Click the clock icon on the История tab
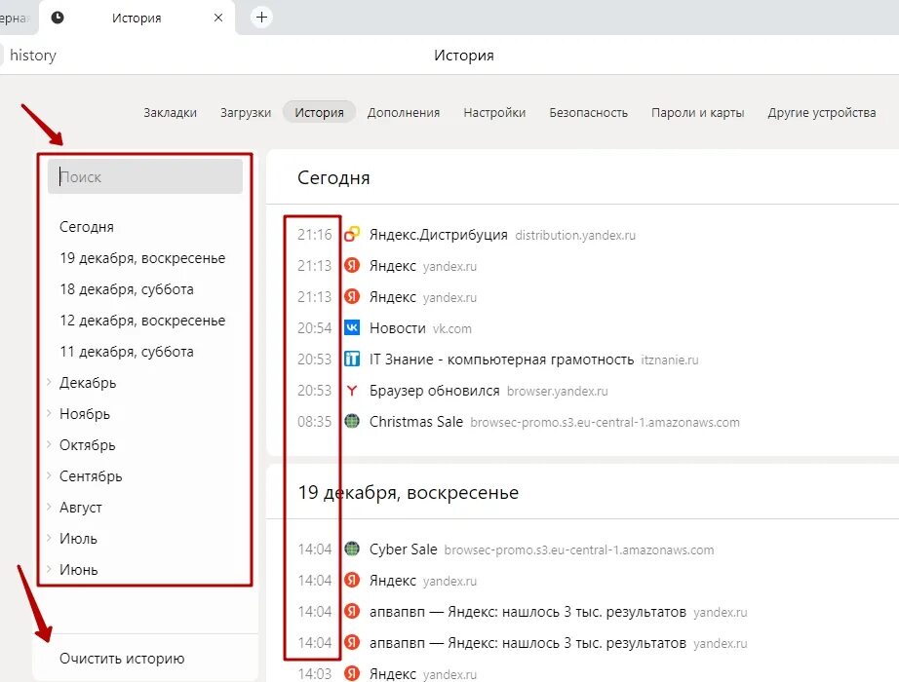The width and height of the screenshot is (899, 682). [58, 18]
